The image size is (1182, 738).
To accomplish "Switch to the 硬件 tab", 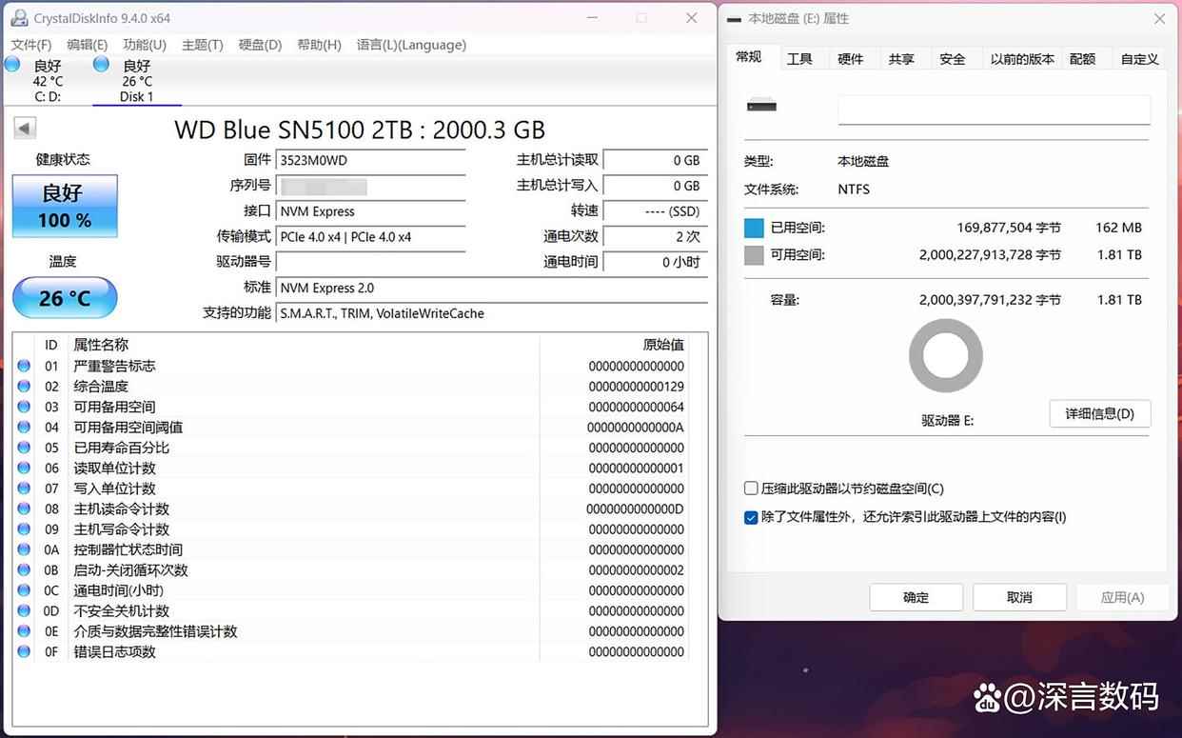I will tap(850, 59).
